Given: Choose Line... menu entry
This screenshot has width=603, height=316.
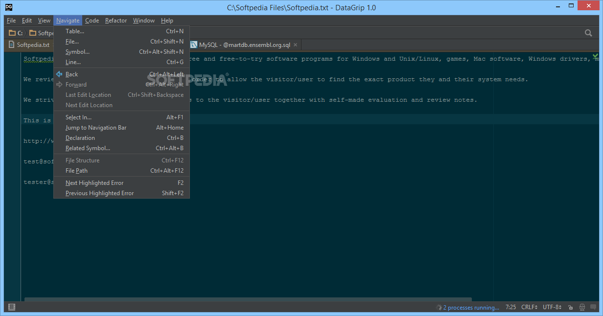Looking at the screenshot, I should tap(121, 62).
